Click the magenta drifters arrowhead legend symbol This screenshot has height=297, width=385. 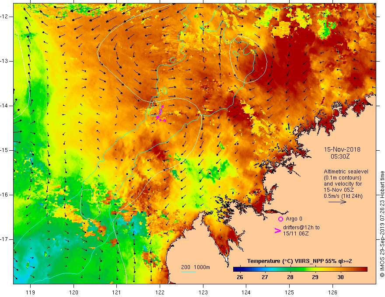click(277, 230)
